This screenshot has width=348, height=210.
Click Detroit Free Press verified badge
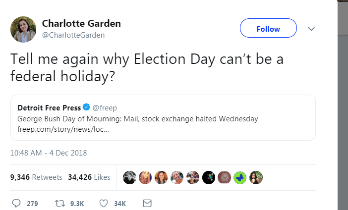point(86,107)
